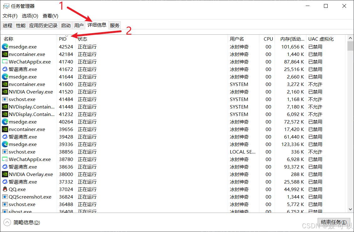Sort by the UAC 虚拟化 column header

(326, 39)
